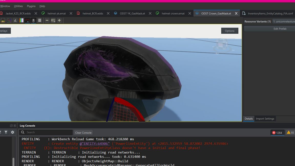Switch to the helmet crown.emat tab
The image size is (295, 166).
(173, 13)
